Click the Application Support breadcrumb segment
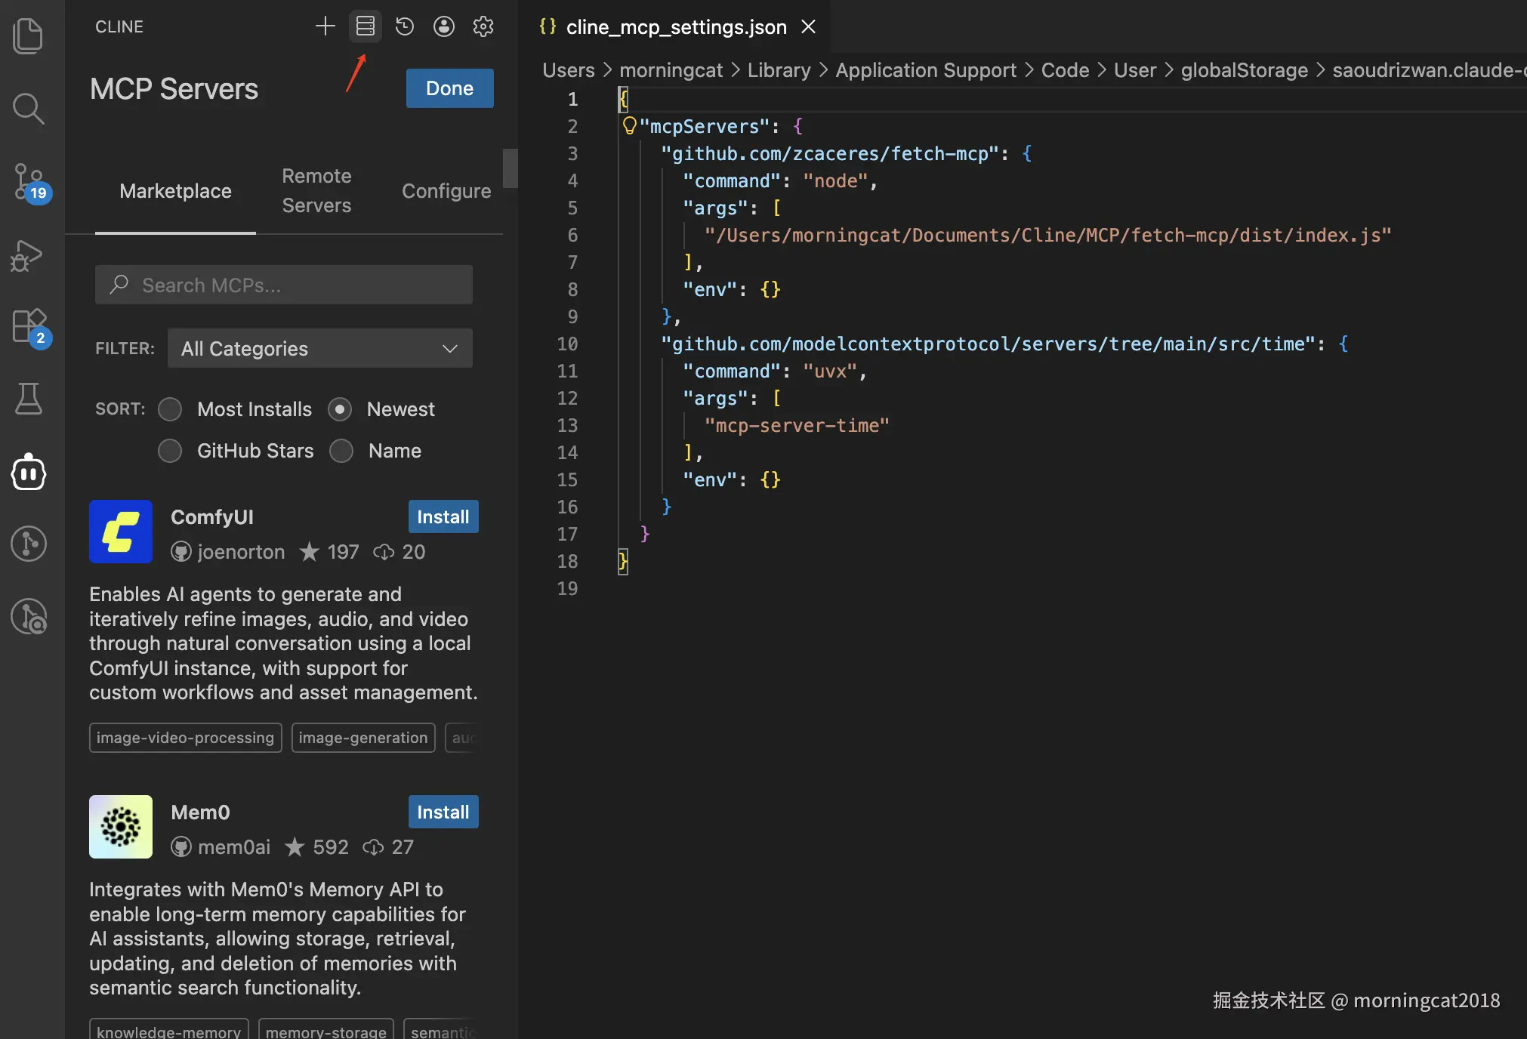The height and width of the screenshot is (1039, 1527). (x=926, y=70)
